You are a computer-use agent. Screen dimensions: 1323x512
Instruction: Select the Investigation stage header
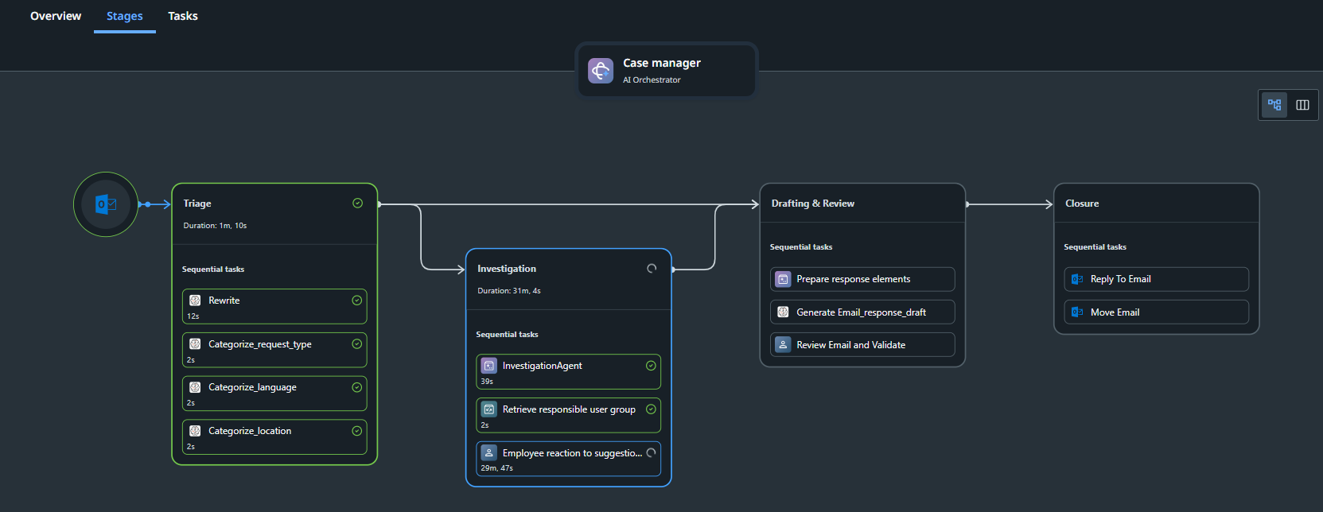click(568, 279)
